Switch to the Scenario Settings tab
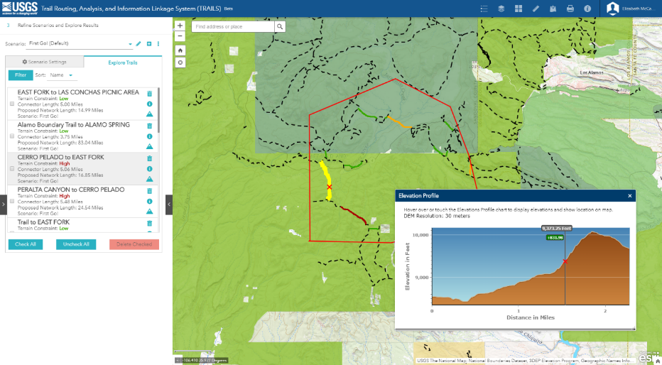Viewport: 662px width, 365px height. point(44,62)
